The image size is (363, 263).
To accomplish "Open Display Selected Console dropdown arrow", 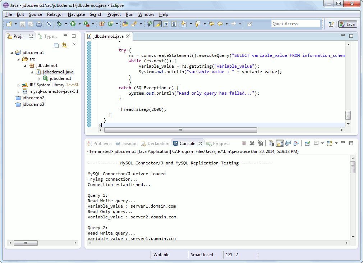I will (322, 144).
